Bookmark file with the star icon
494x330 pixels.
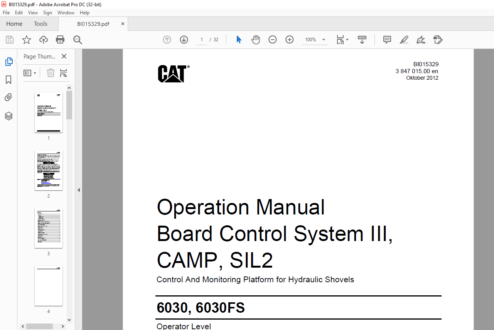pyautogui.click(x=26, y=40)
